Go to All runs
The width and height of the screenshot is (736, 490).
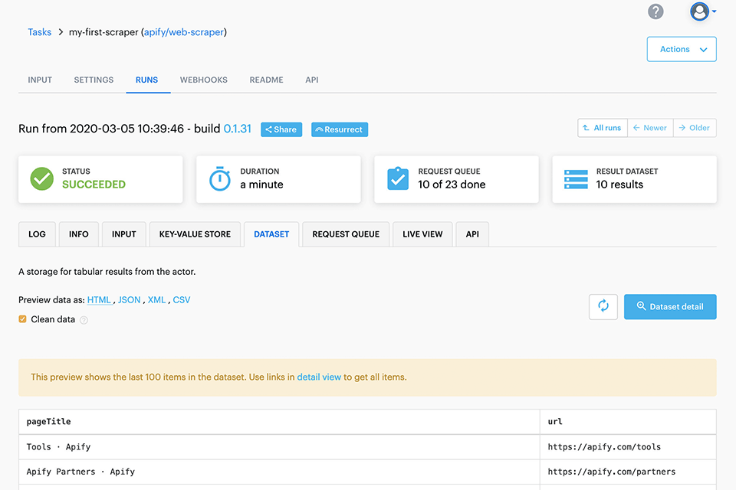603,128
